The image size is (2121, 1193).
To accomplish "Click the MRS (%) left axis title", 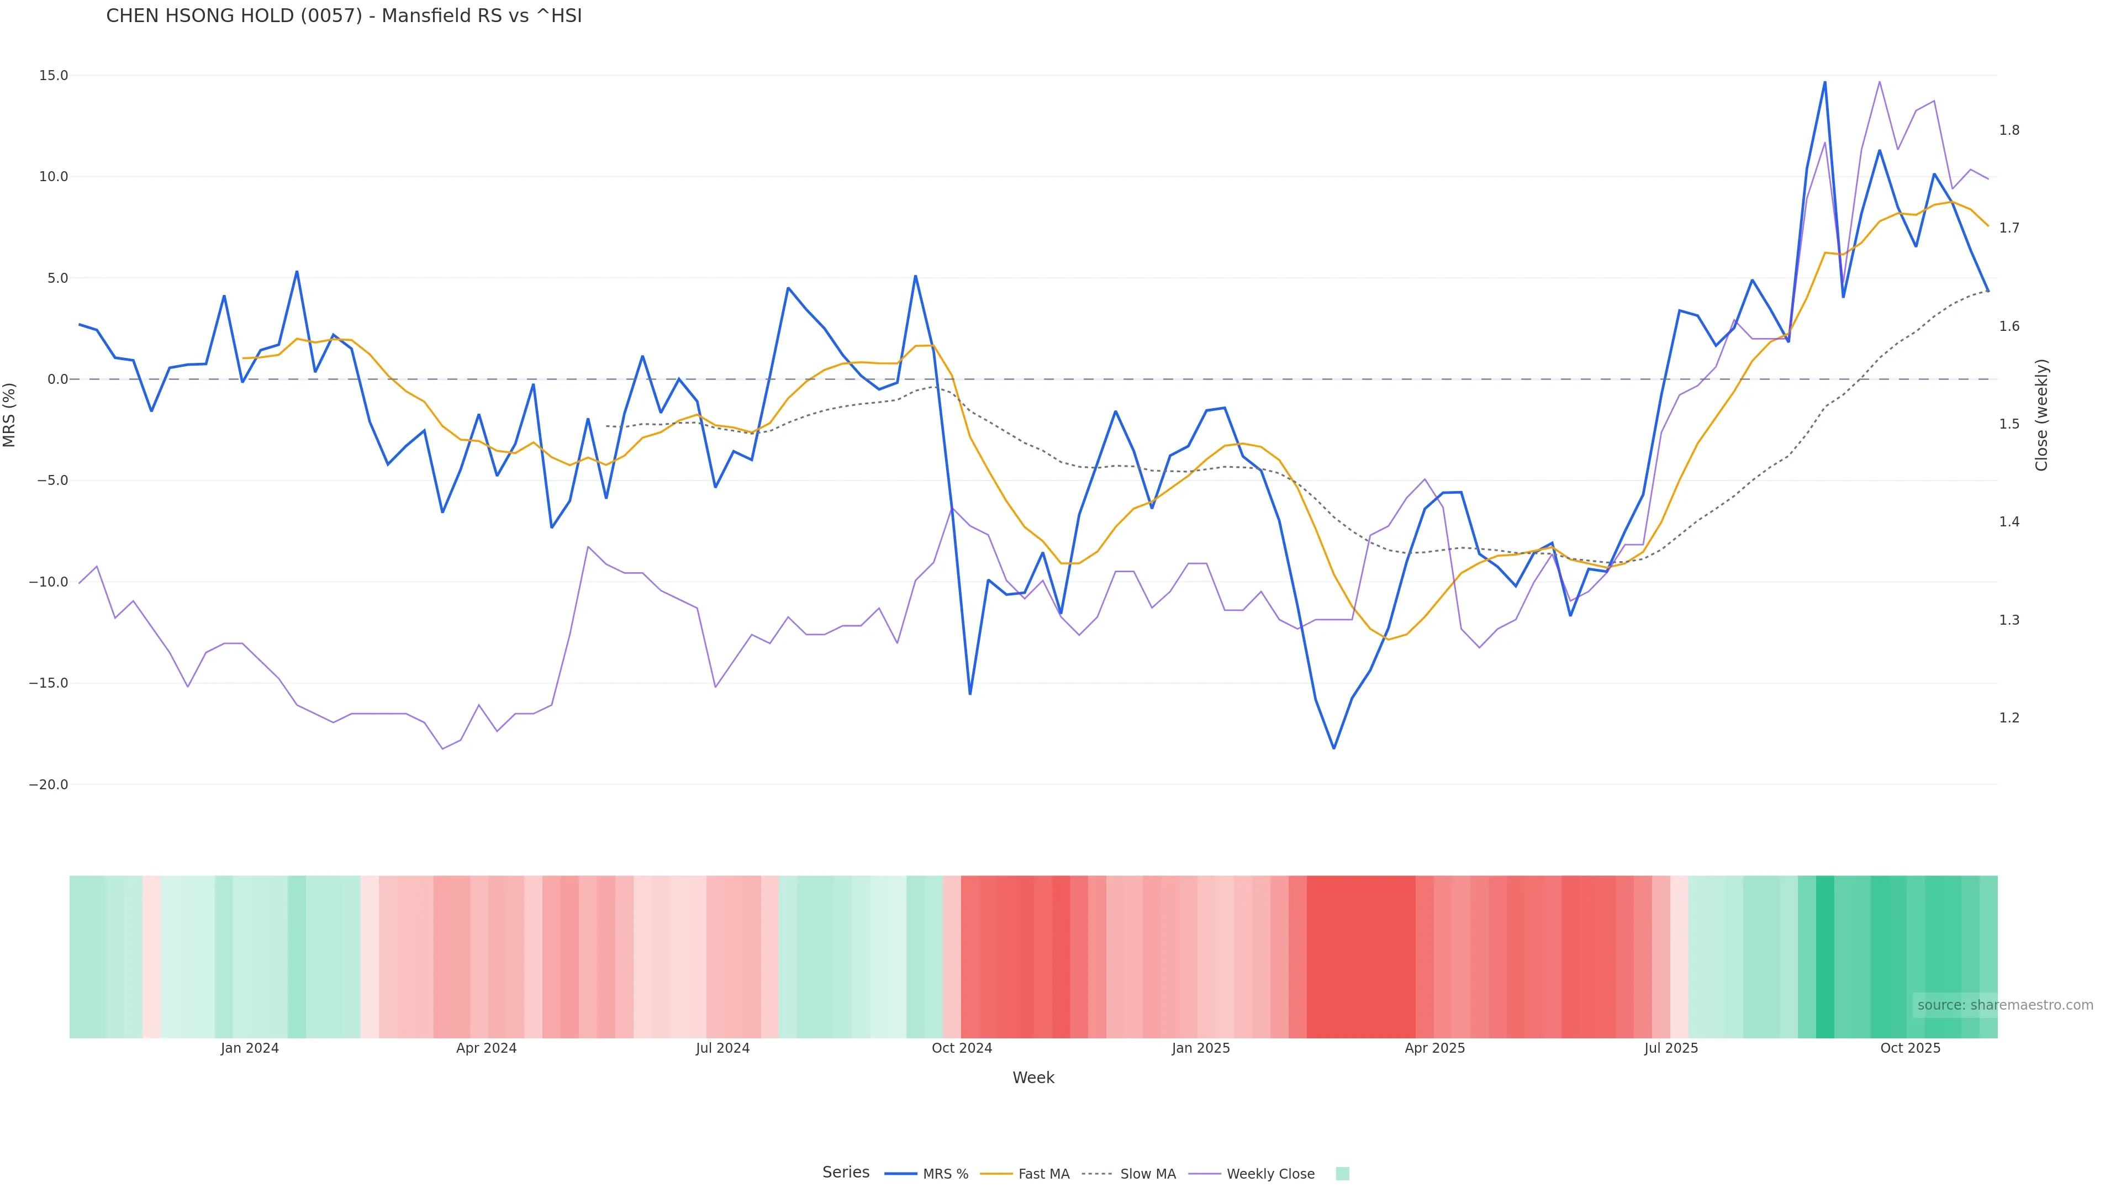I will pyautogui.click(x=10, y=415).
